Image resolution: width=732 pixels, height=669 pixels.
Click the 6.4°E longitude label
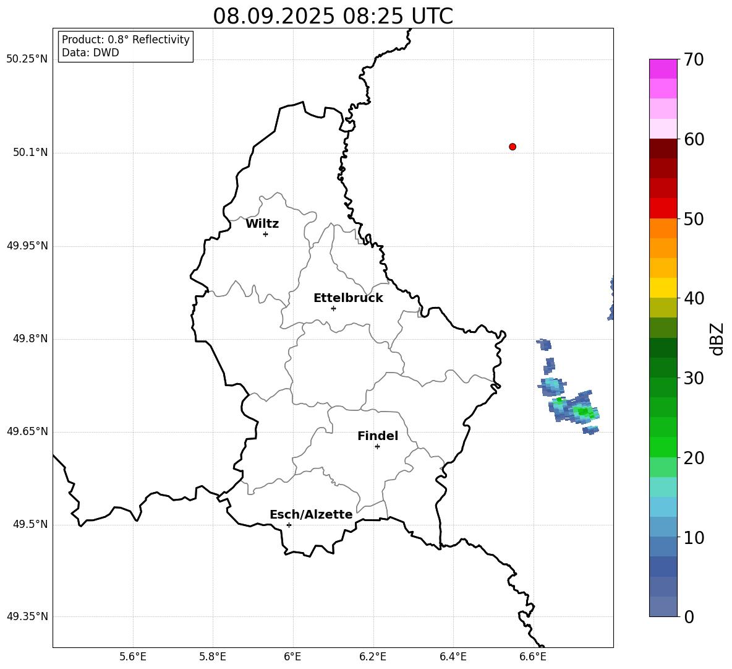click(453, 657)
